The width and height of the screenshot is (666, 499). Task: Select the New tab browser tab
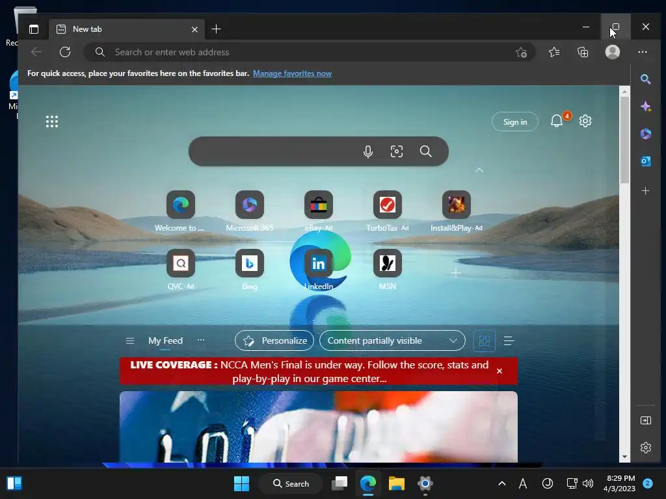[x=126, y=29]
